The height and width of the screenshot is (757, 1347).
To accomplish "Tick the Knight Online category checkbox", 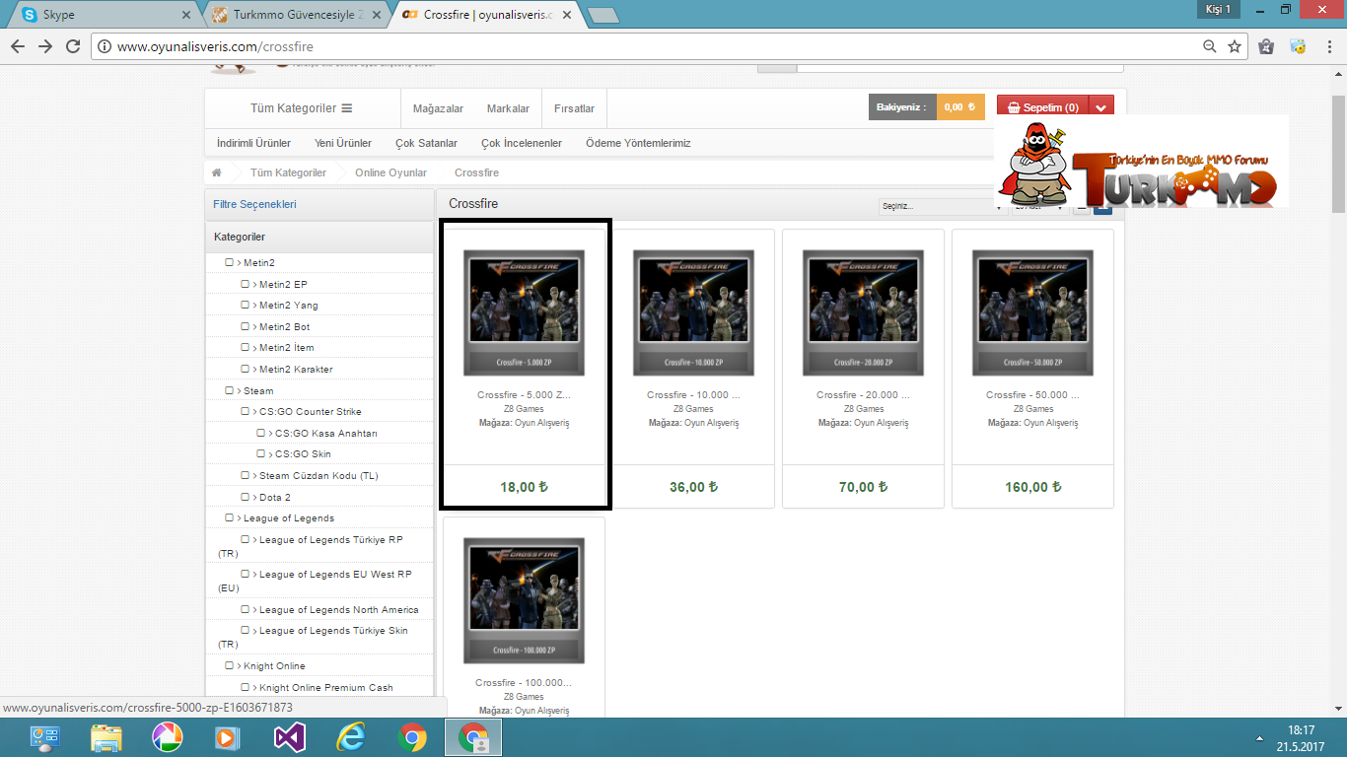I will (230, 665).
